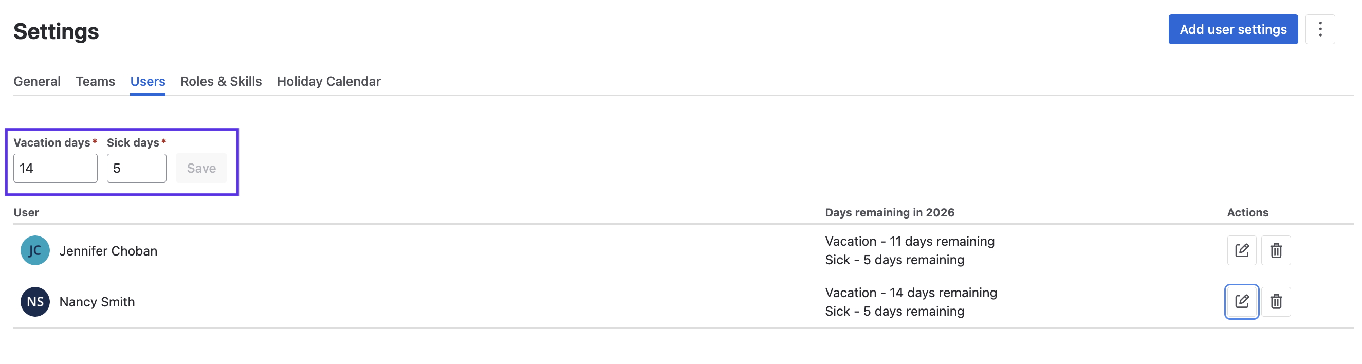The height and width of the screenshot is (364, 1362).
Task: Open the Holiday Calendar tab
Action: pos(328,81)
